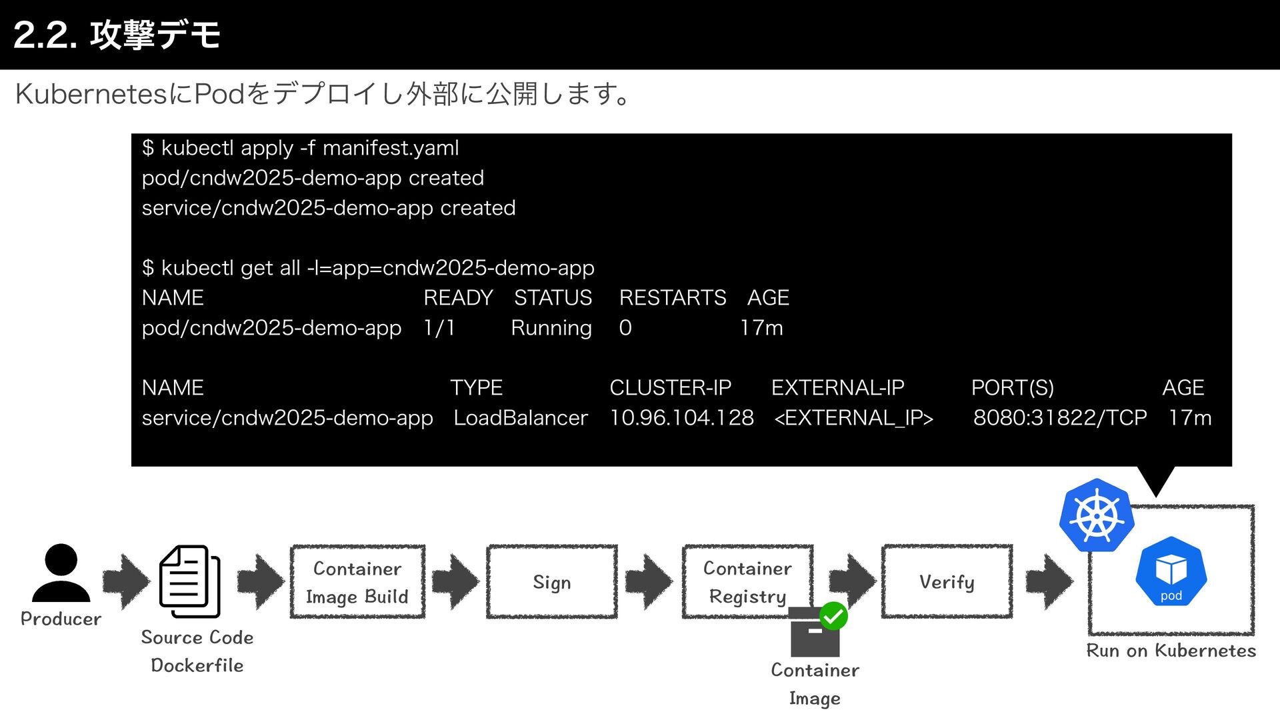Click the kubectl get all command line
This screenshot has width=1280, height=720.
(x=368, y=268)
